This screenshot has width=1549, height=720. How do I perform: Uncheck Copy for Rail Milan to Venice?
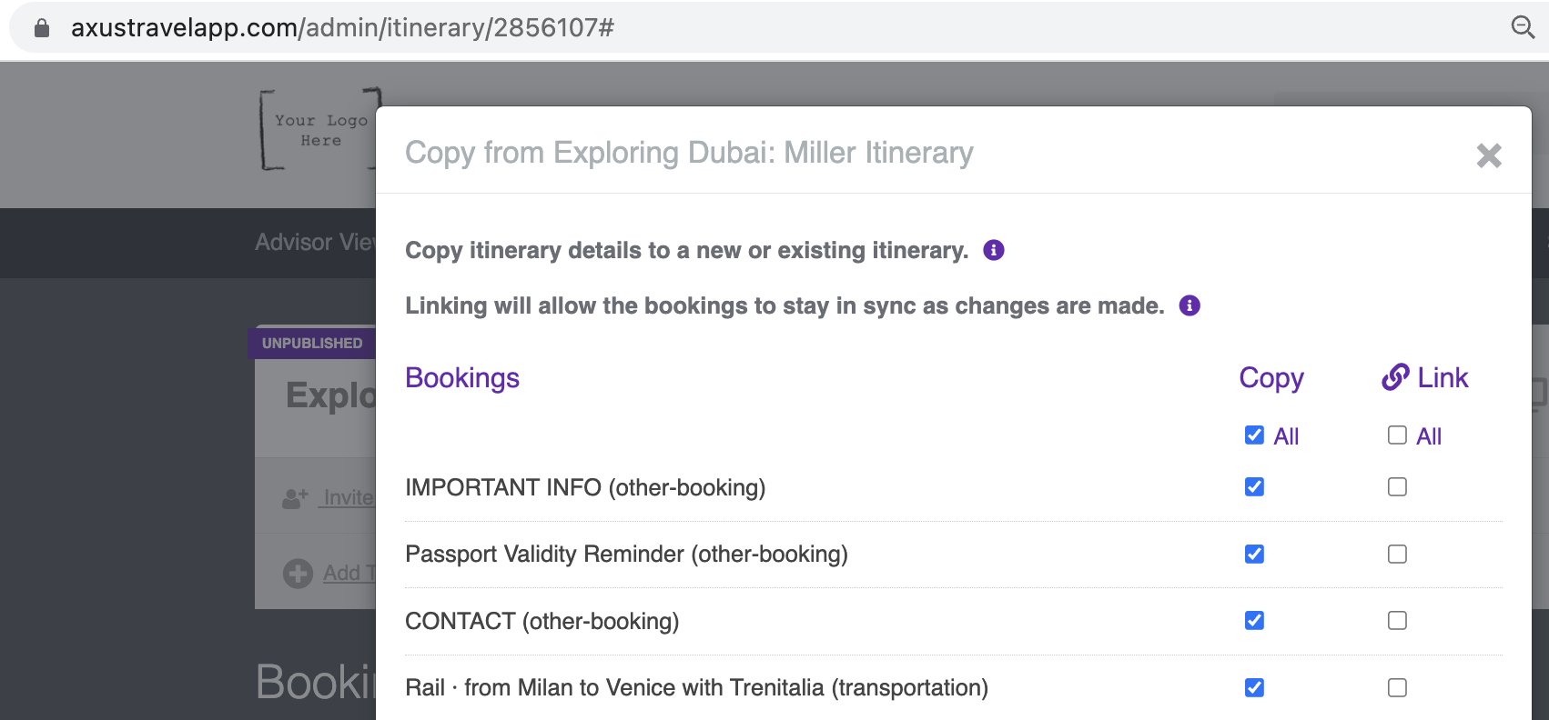coord(1254,688)
